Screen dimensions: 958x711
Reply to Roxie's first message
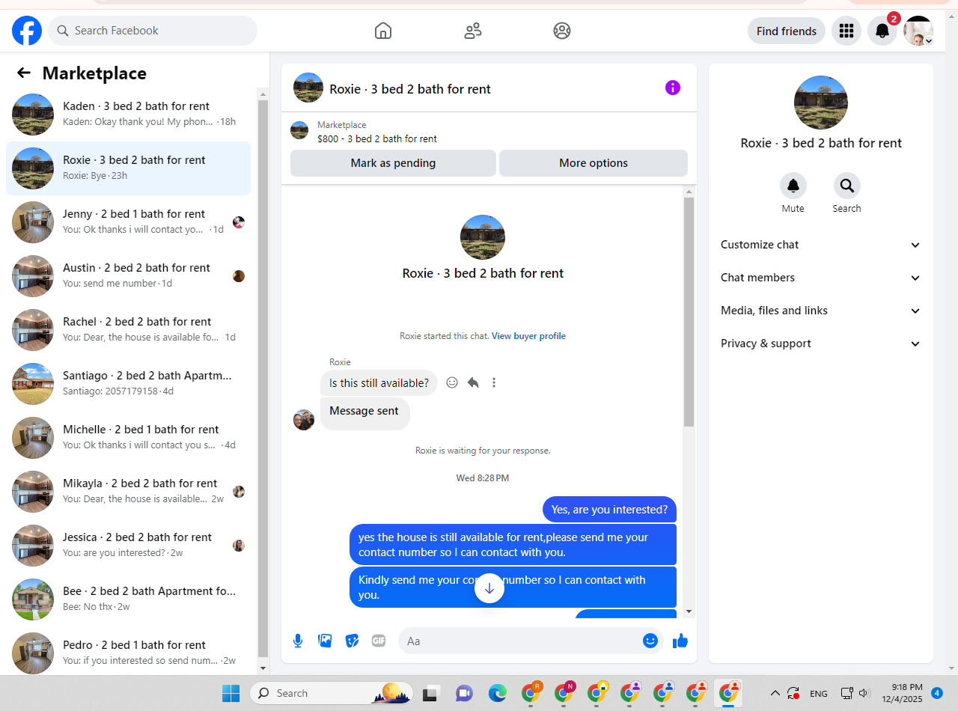[x=473, y=382]
